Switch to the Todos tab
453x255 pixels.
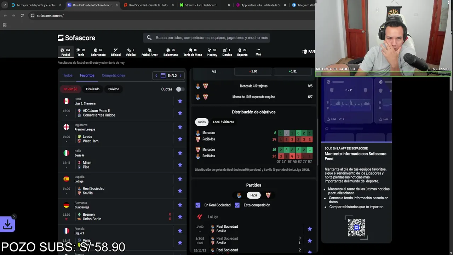click(x=68, y=75)
